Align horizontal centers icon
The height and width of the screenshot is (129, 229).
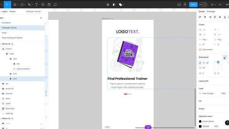pyautogui.click(x=205, y=17)
